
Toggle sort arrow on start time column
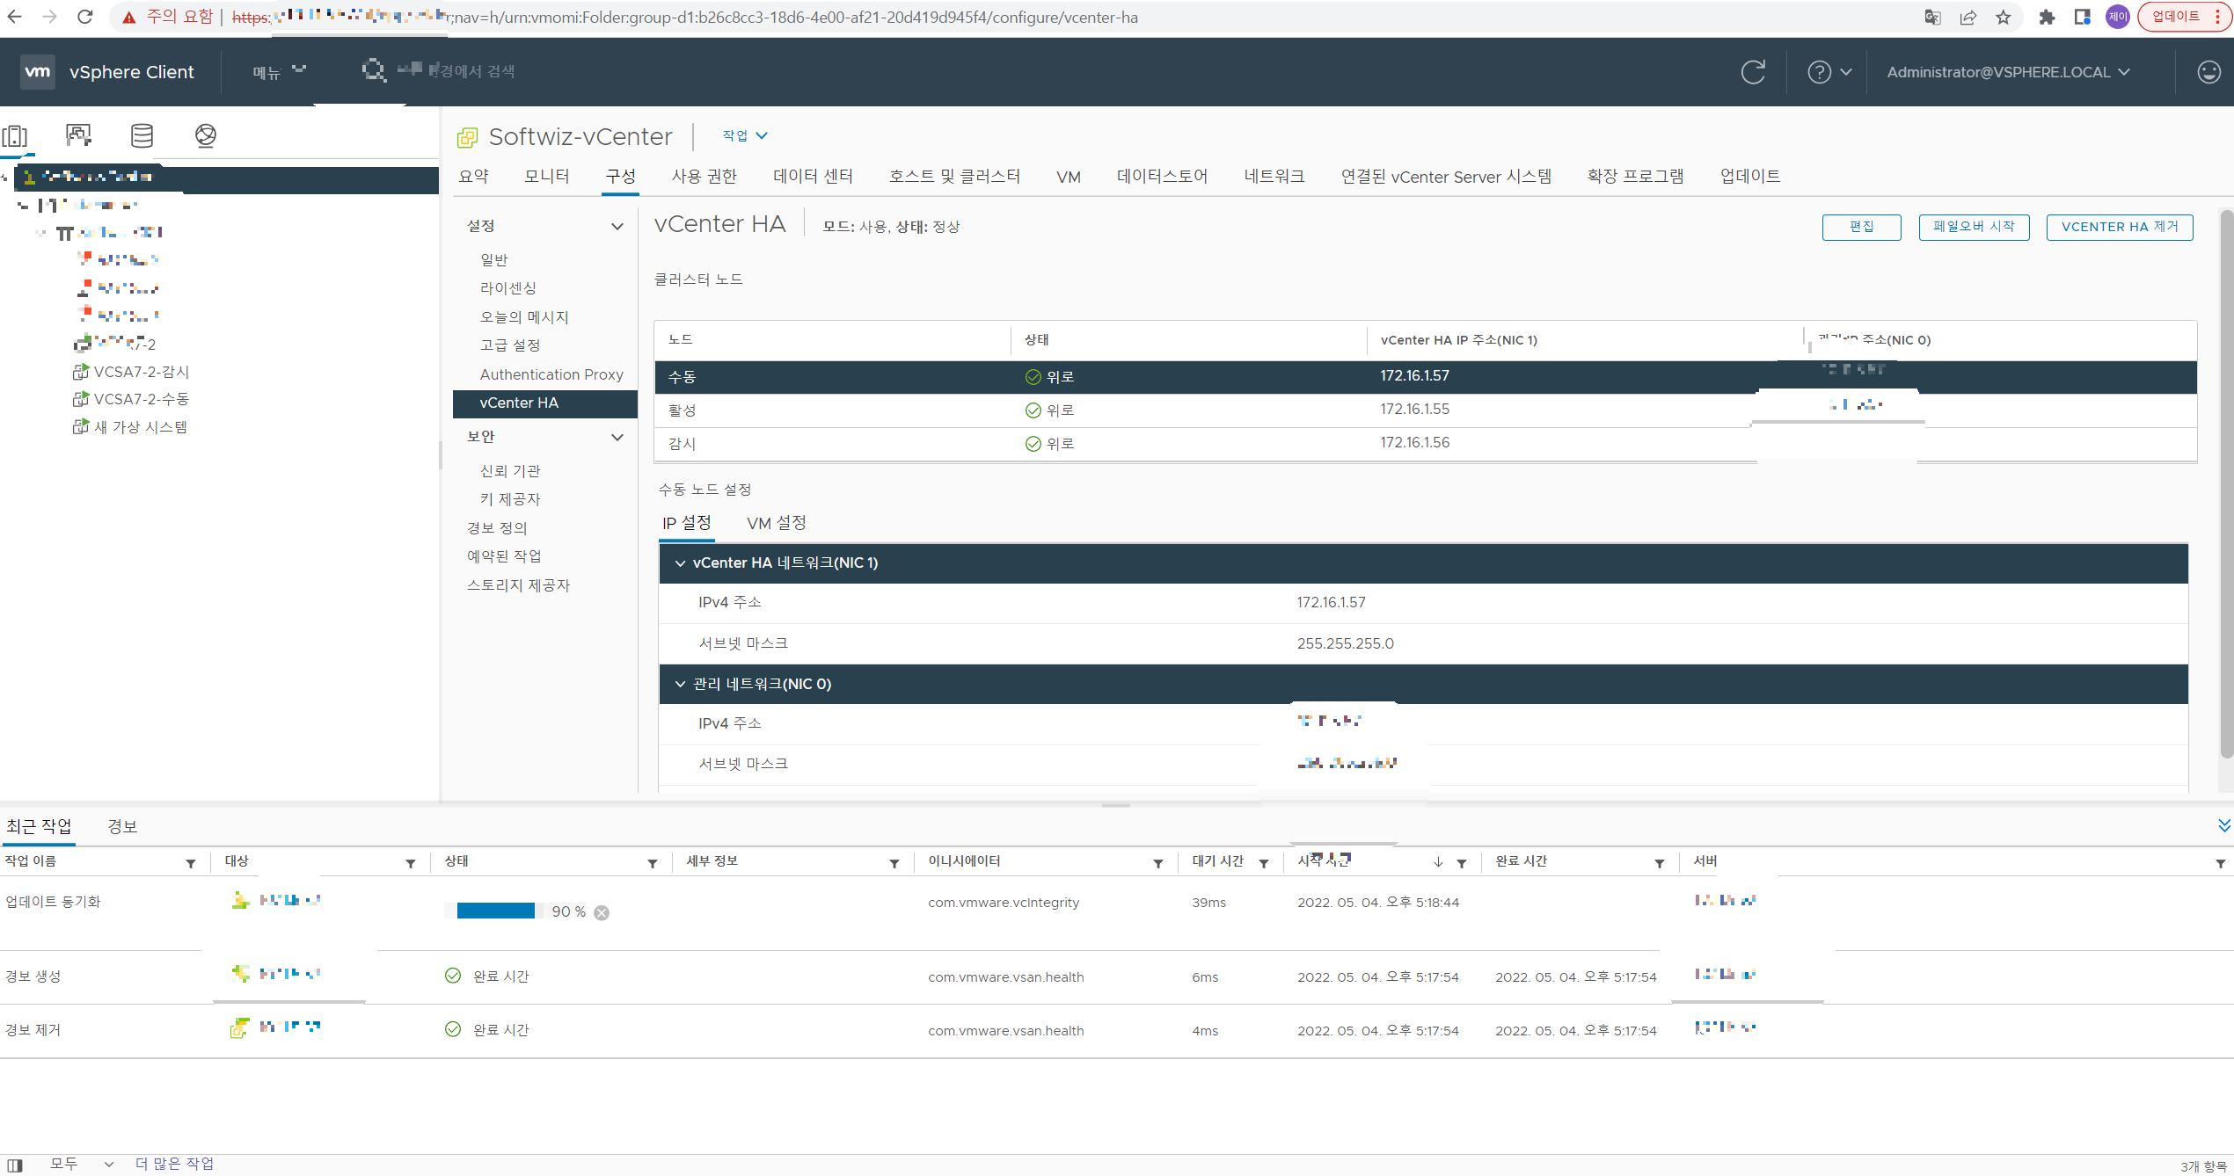pos(1438,862)
